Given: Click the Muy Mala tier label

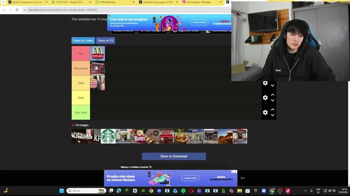Looking at the screenshot, I should (x=81, y=112).
